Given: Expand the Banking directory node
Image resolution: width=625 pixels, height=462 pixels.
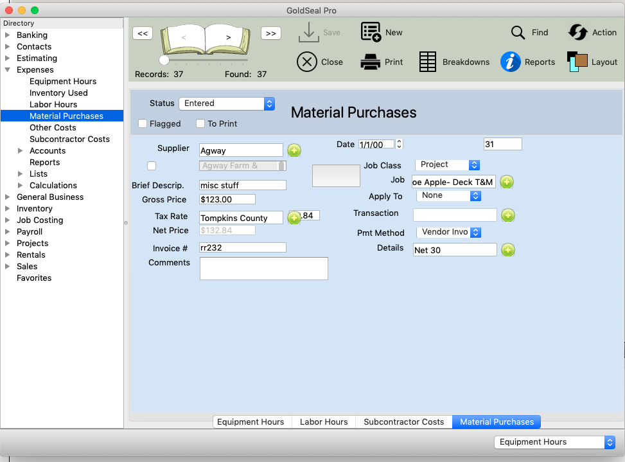Looking at the screenshot, I should pos(7,35).
